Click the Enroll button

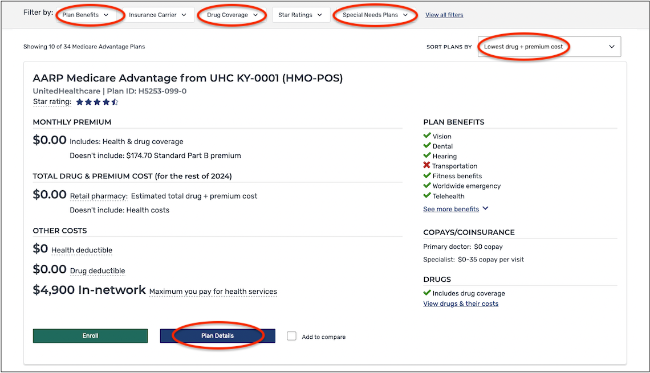coord(90,336)
